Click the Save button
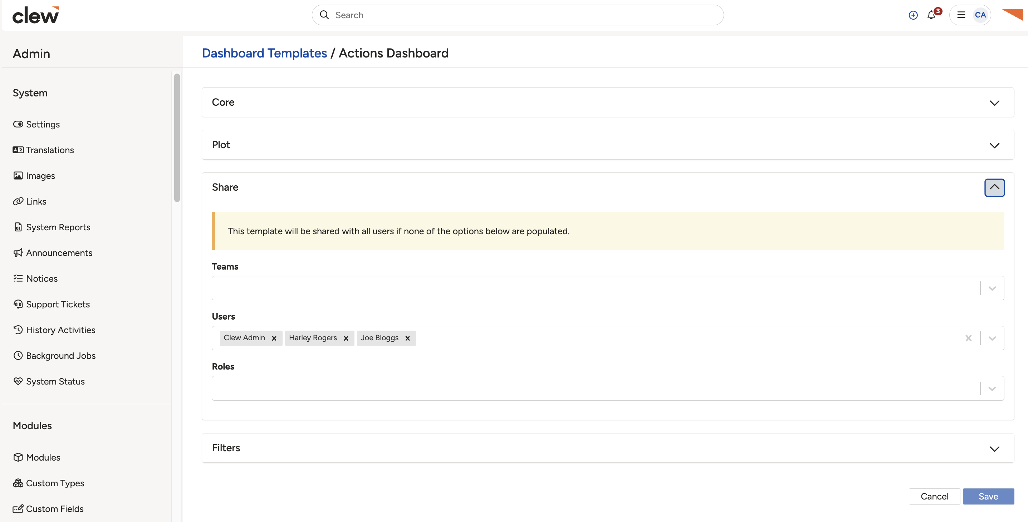The image size is (1028, 522). tap(988, 497)
